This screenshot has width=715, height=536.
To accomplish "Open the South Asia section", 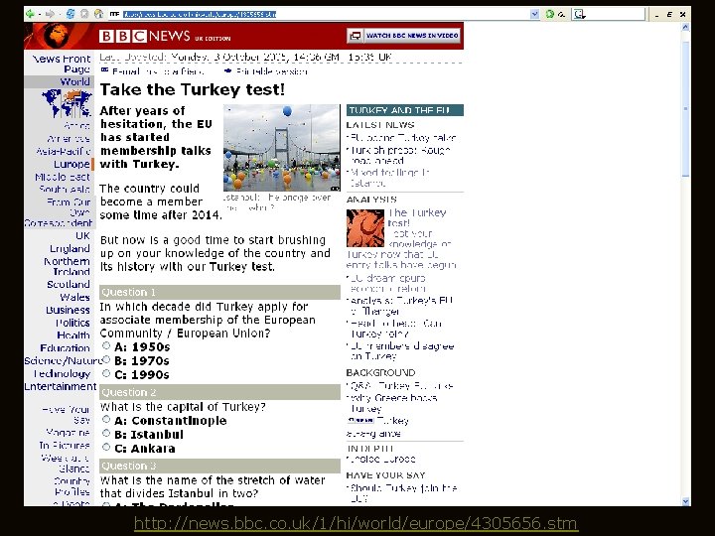I will click(65, 189).
